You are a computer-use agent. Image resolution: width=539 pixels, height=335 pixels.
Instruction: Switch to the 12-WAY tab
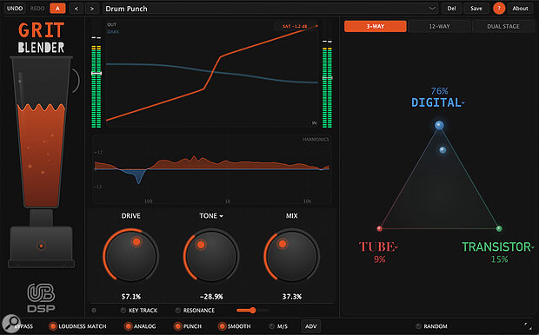(x=439, y=26)
